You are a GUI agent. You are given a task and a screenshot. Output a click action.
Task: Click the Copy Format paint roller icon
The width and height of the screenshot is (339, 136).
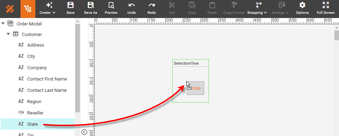[x=234, y=5]
